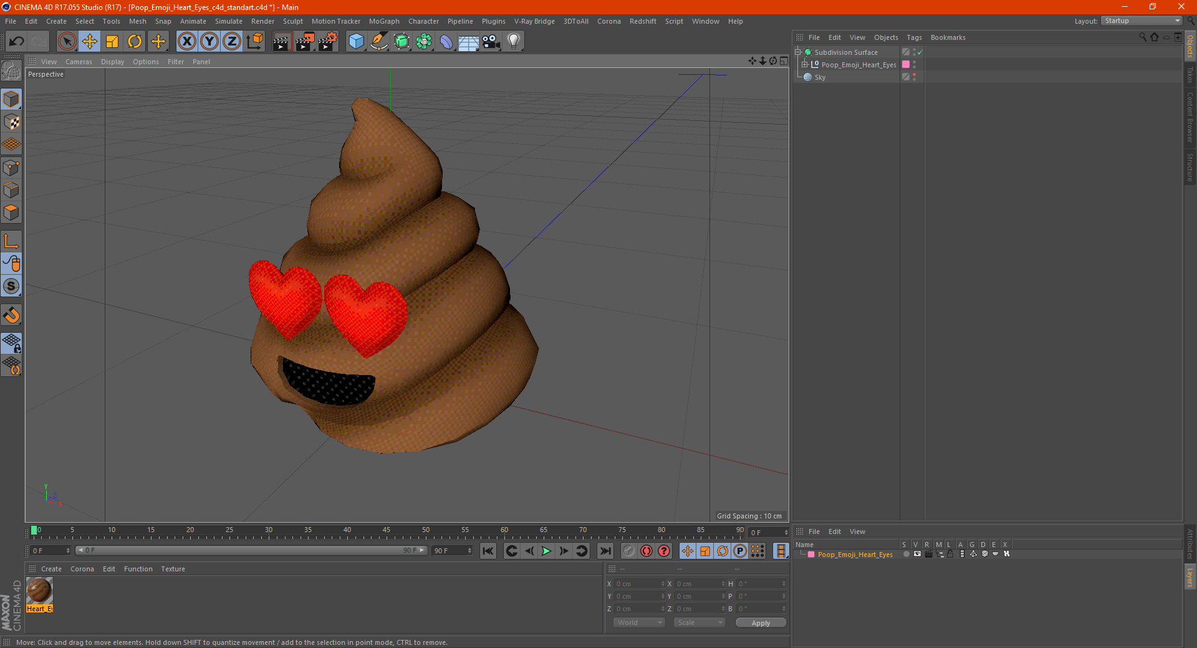The height and width of the screenshot is (648, 1197).
Task: Open the spline pen tool
Action: (x=379, y=42)
